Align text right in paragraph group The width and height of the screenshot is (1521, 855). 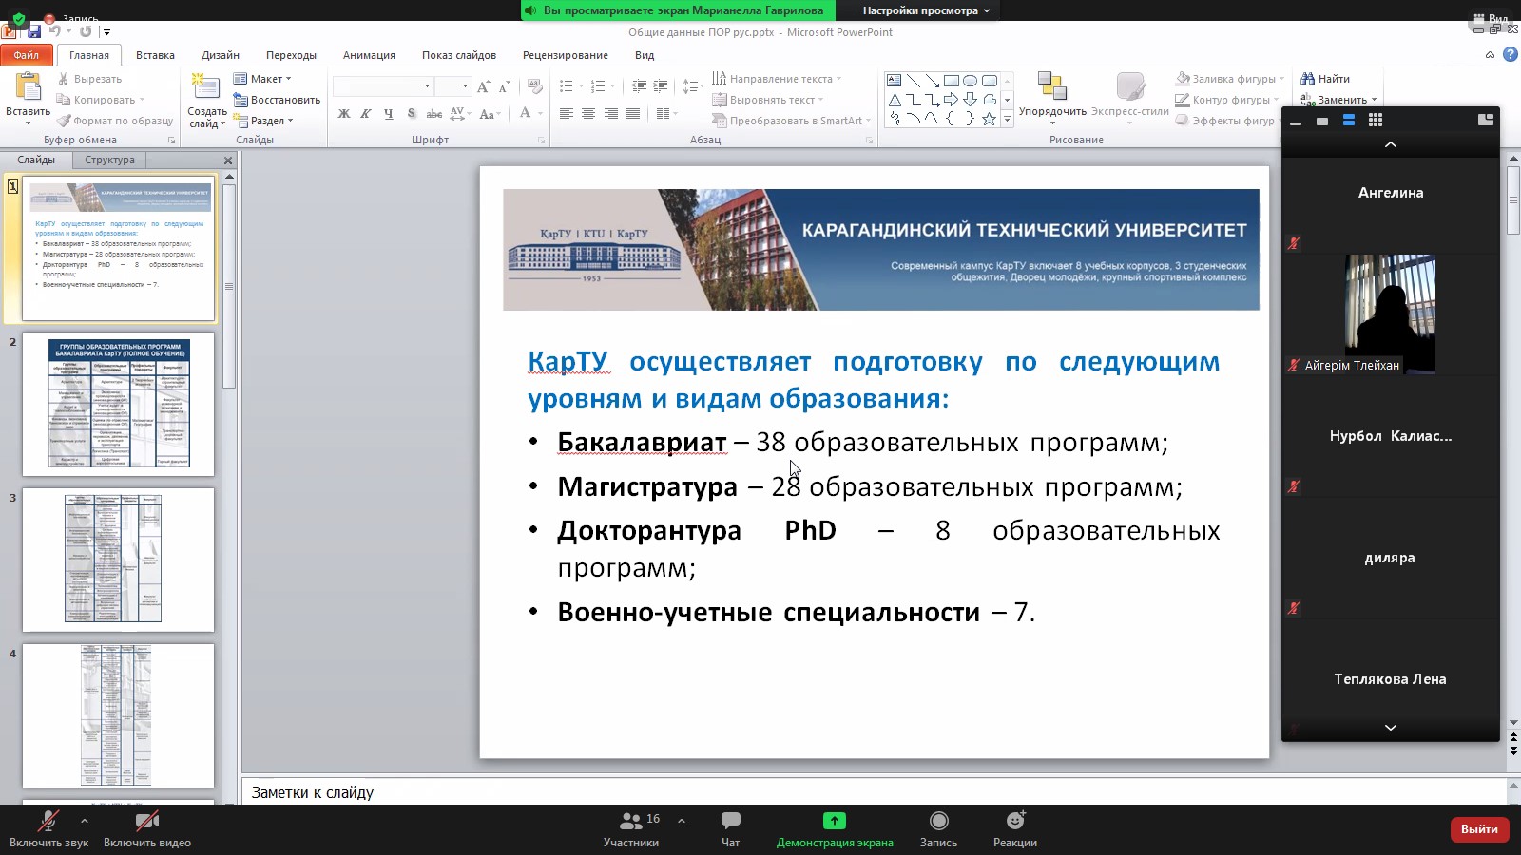(611, 113)
